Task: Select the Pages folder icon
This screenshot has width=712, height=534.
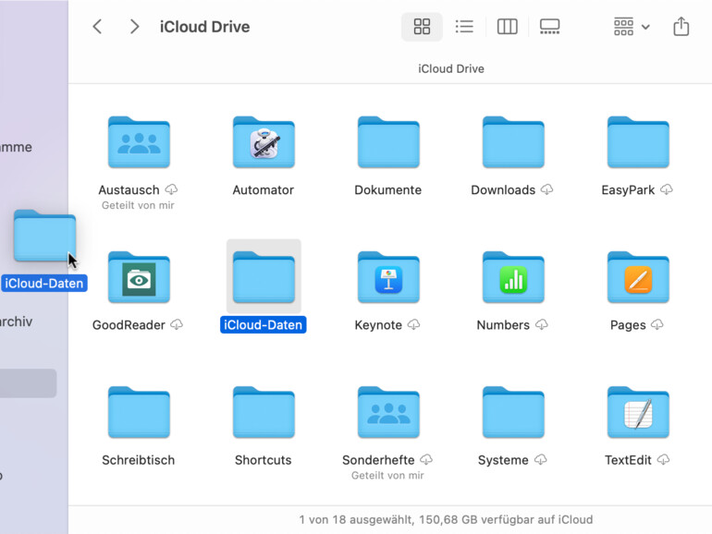Action: [638, 277]
